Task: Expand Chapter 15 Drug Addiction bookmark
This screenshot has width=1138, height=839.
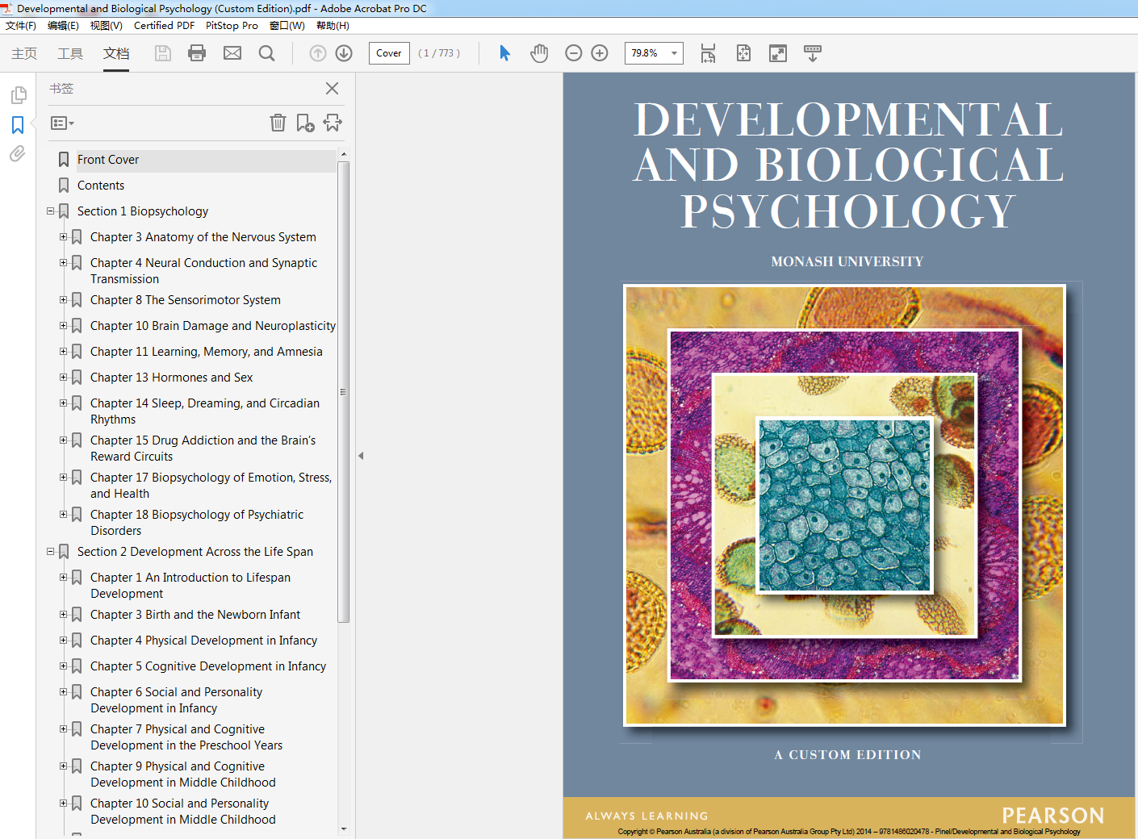Action: (x=63, y=440)
